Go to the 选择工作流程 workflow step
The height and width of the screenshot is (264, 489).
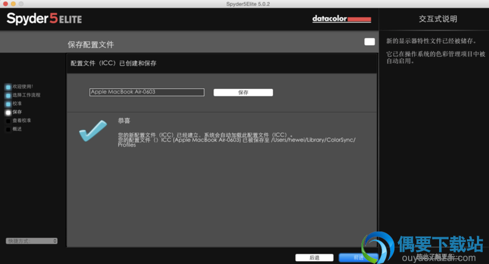[x=23, y=95]
